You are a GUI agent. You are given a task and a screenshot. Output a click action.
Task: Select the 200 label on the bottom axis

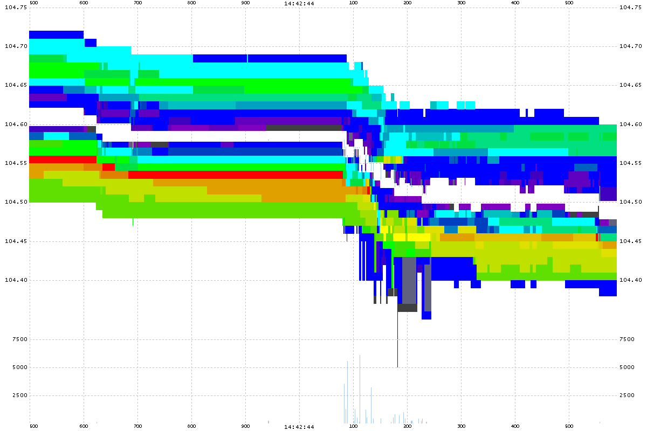click(407, 427)
